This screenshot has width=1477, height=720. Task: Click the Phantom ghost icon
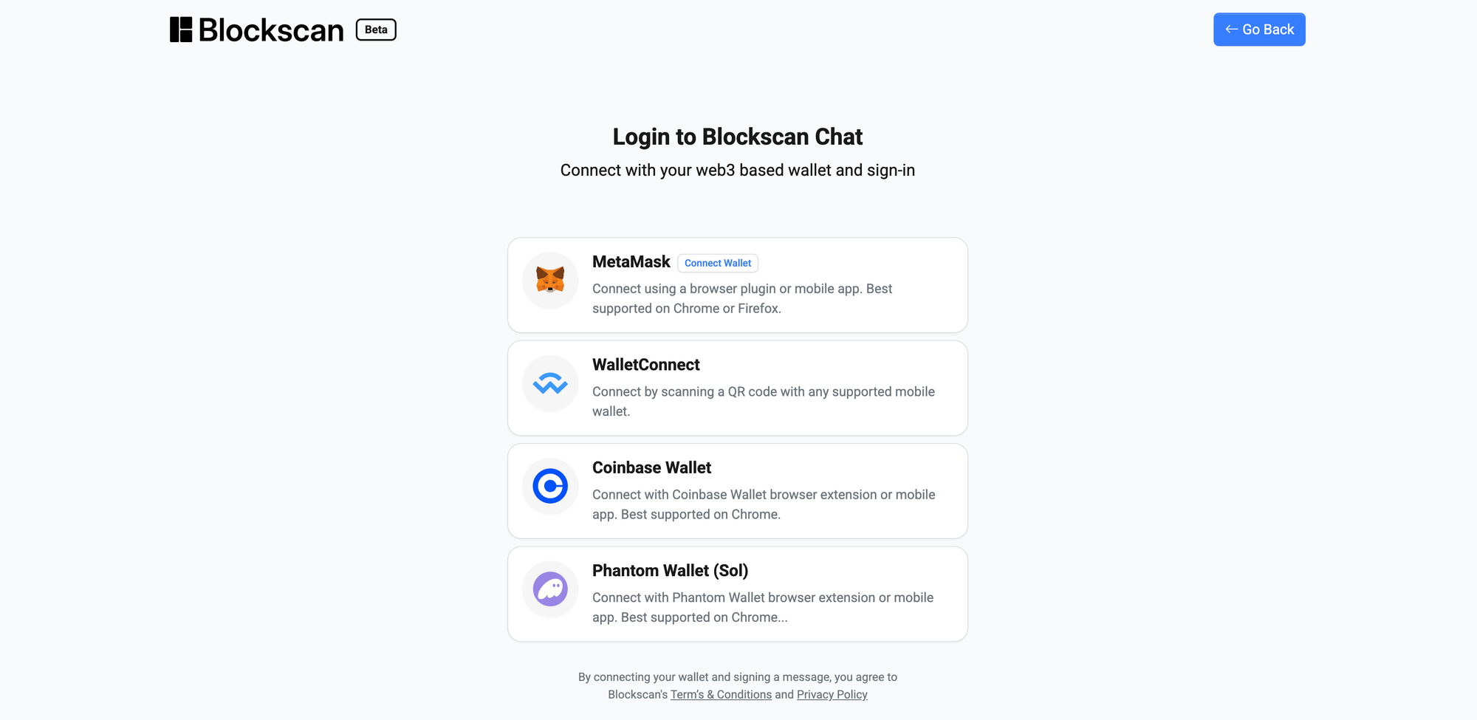(x=550, y=589)
